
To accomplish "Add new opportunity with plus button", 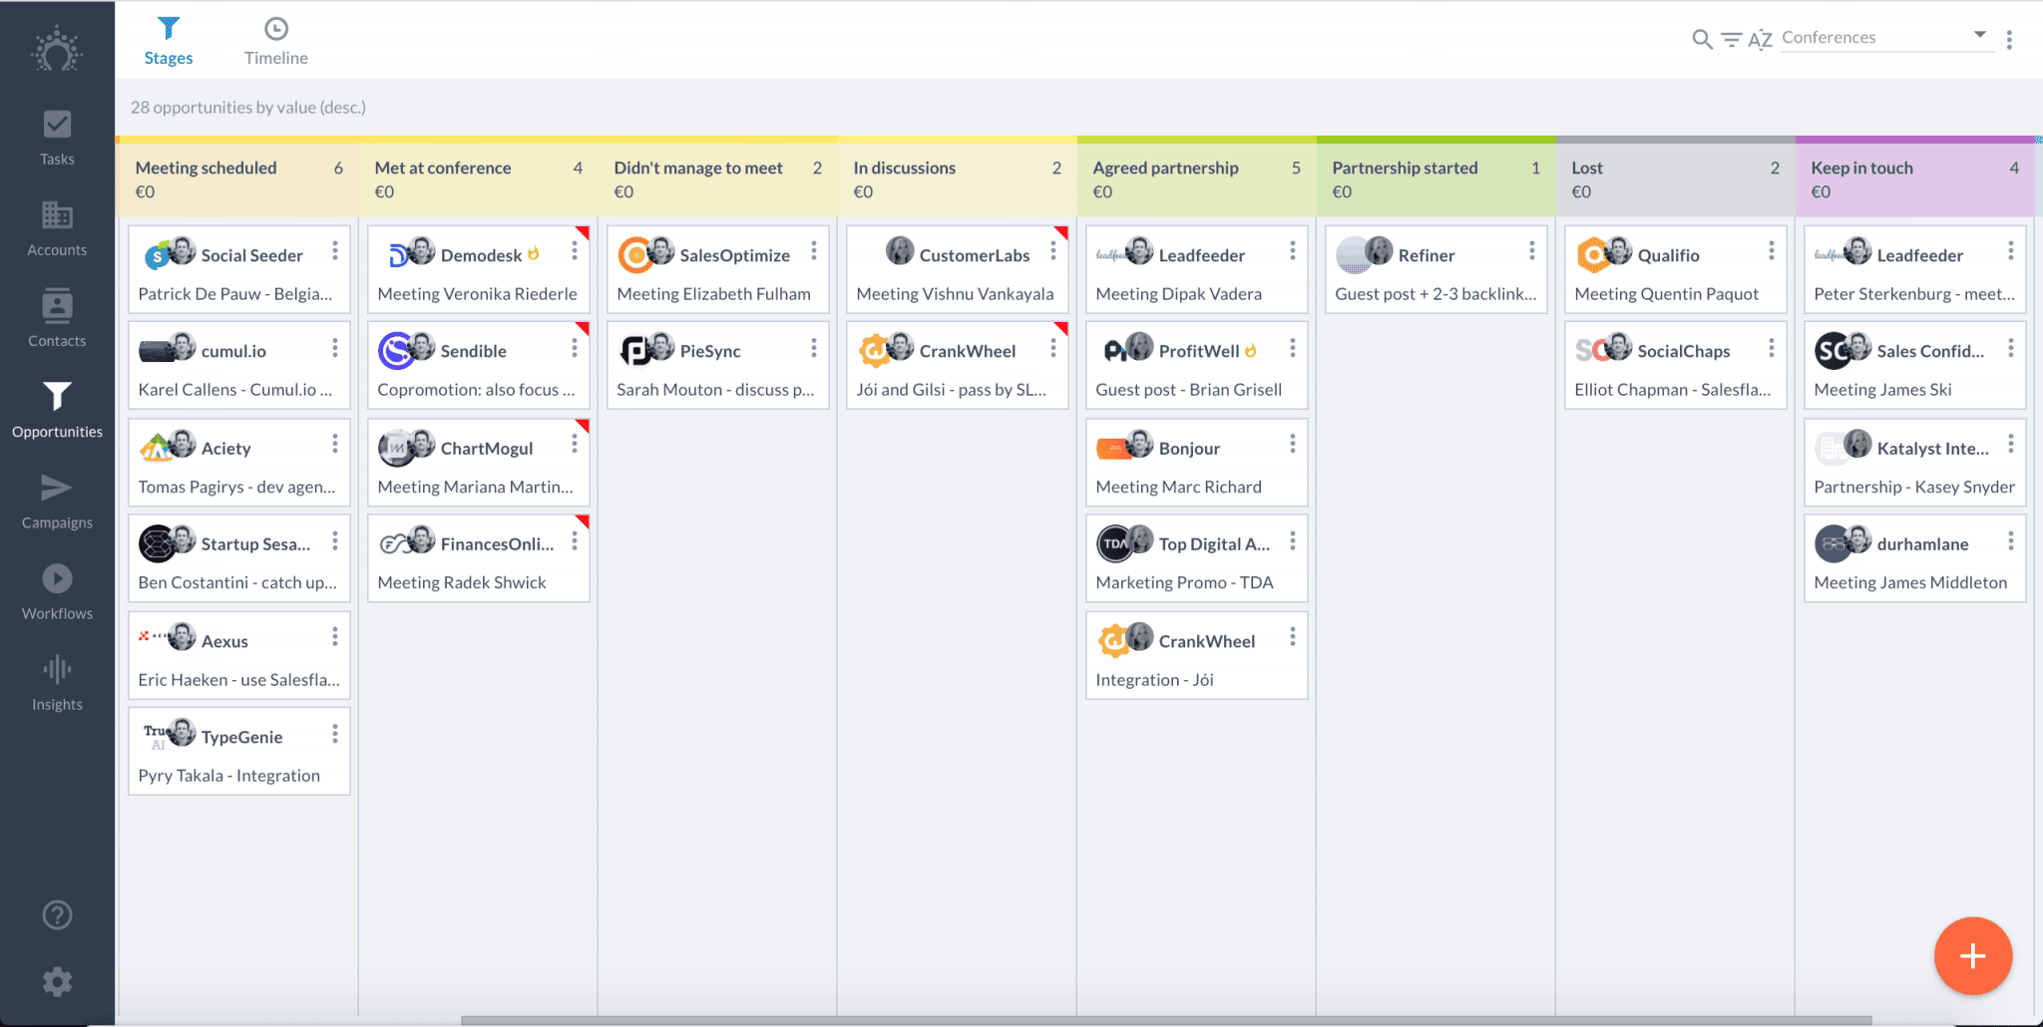I will [x=1972, y=956].
